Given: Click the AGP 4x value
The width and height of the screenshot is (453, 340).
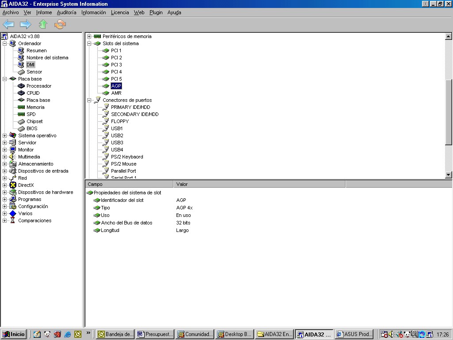Looking at the screenshot, I should pyautogui.click(x=184, y=208).
